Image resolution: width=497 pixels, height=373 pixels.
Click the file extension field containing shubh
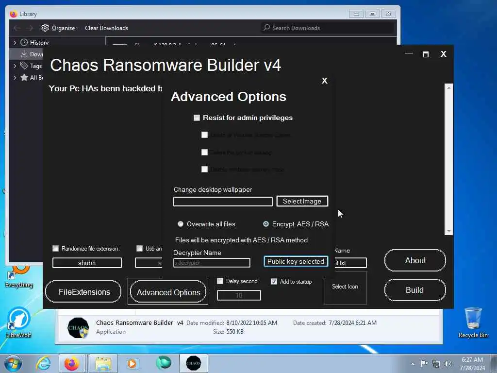pos(87,263)
